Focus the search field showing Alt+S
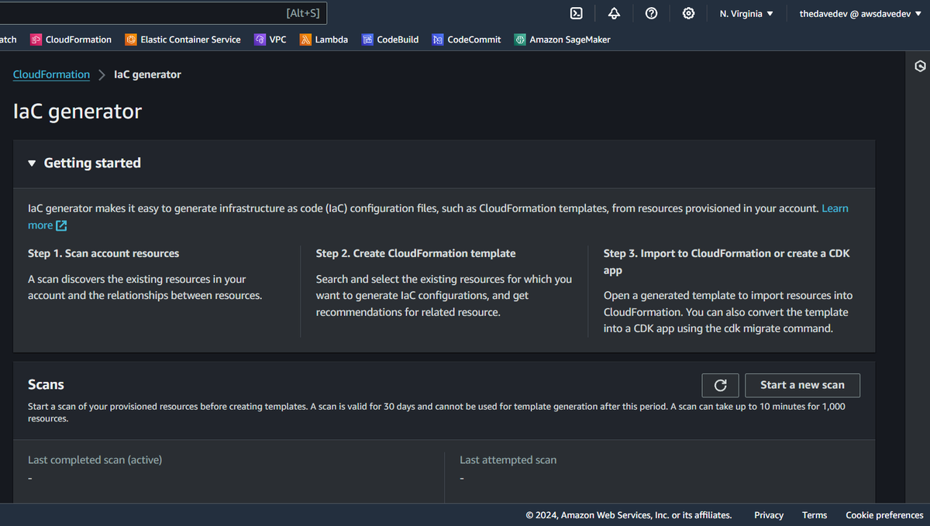Image resolution: width=930 pixels, height=526 pixels. coord(163,13)
